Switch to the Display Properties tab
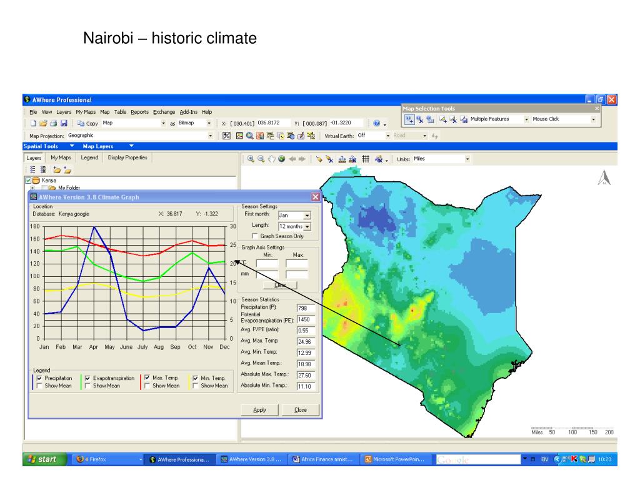 [x=127, y=157]
